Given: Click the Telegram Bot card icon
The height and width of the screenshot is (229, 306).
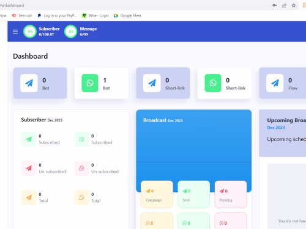Looking at the screenshot, I should tap(29, 83).
